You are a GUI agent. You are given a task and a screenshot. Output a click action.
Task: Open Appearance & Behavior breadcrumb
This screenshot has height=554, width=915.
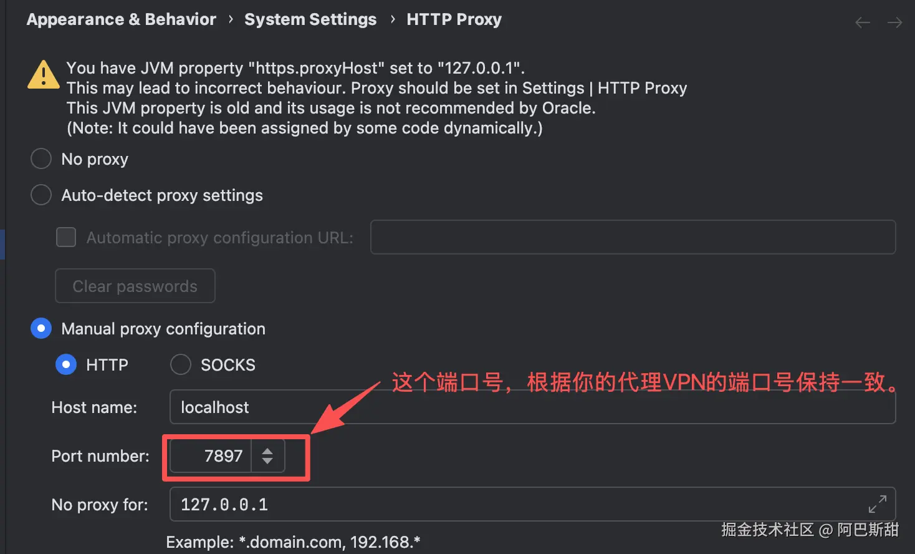coord(122,20)
